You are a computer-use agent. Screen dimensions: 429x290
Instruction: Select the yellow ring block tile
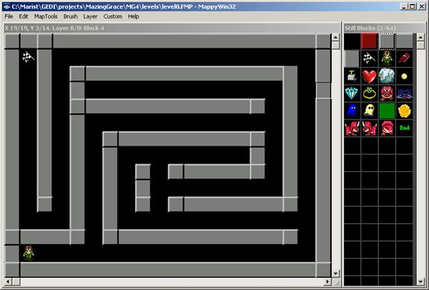(369, 94)
